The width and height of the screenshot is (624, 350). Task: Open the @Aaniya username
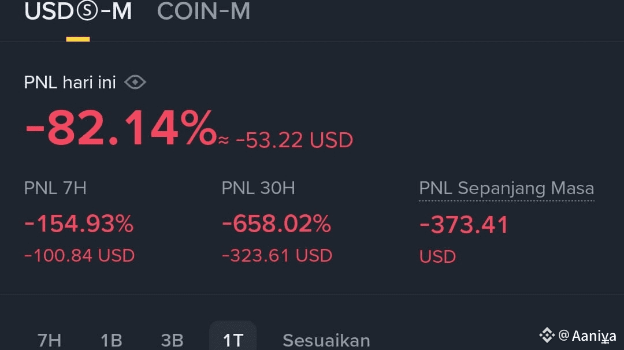pyautogui.click(x=588, y=336)
